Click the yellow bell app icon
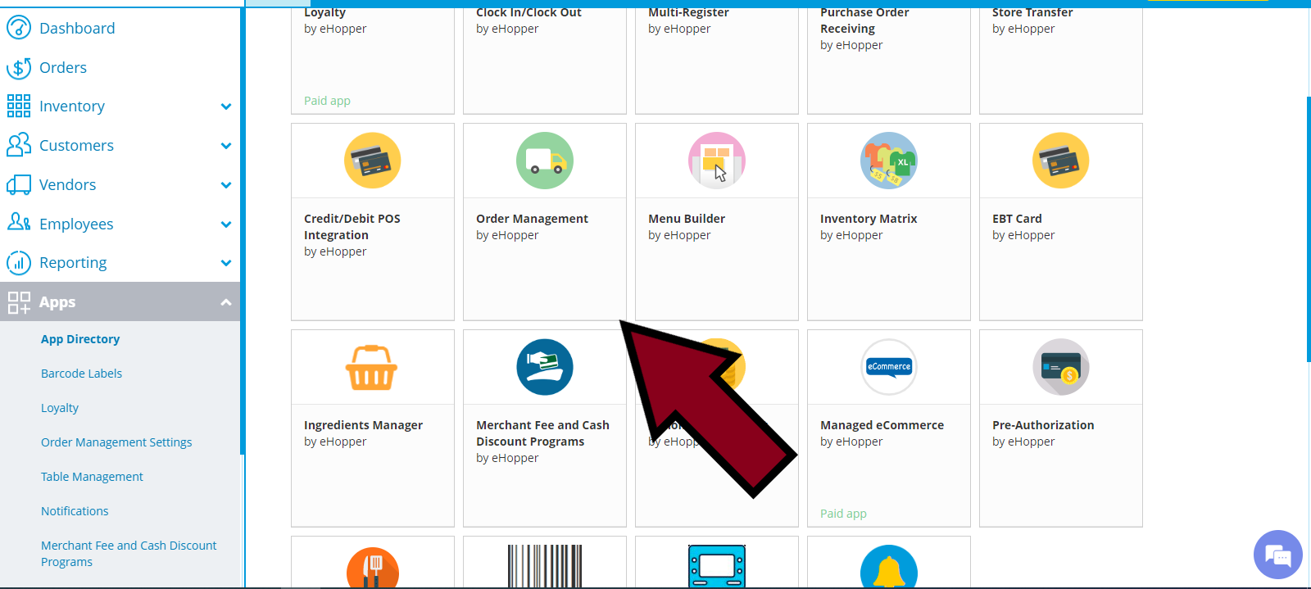 [889, 566]
